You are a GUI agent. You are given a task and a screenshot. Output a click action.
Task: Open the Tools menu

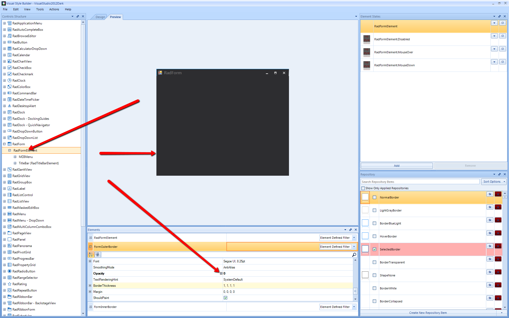[x=40, y=9]
